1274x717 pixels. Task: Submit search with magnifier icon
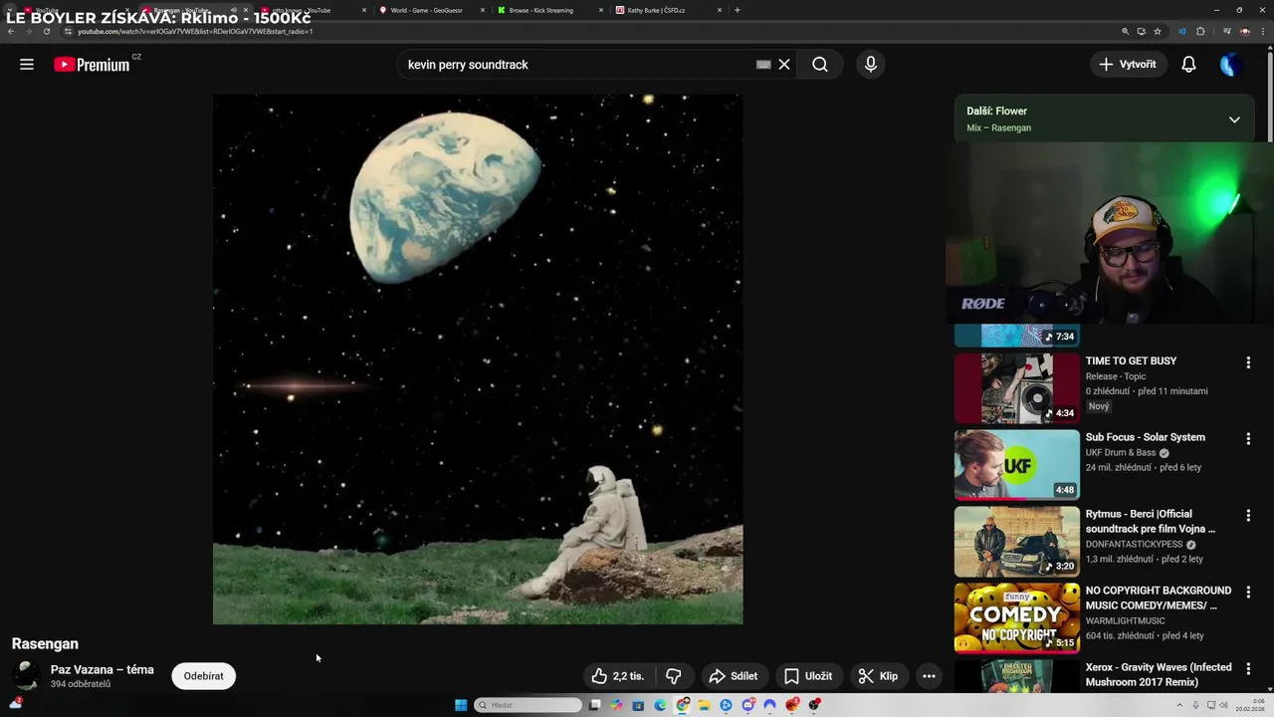(x=819, y=64)
